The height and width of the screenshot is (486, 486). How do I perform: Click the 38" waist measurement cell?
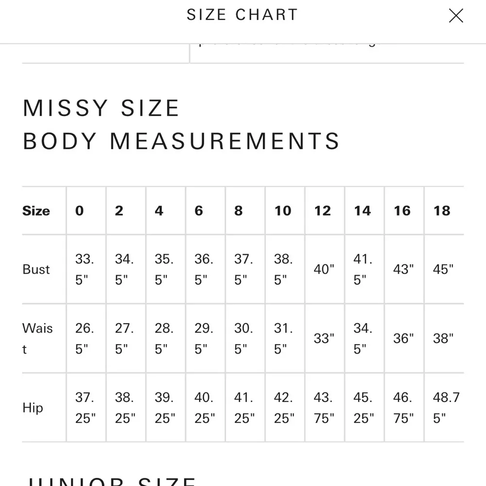pyautogui.click(x=443, y=338)
